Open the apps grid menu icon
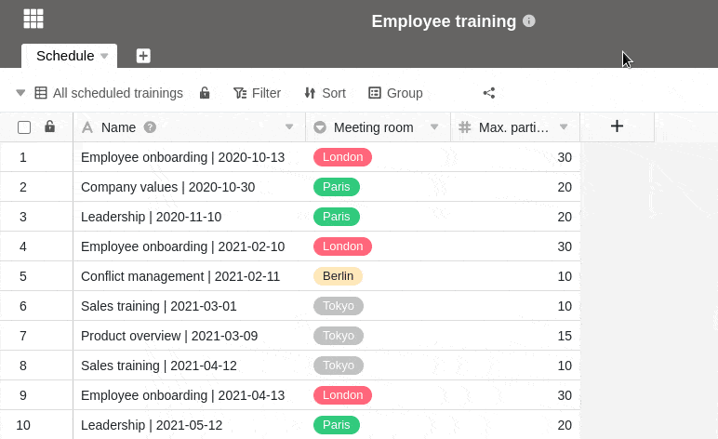Image resolution: width=718 pixels, height=439 pixels. (x=33, y=19)
